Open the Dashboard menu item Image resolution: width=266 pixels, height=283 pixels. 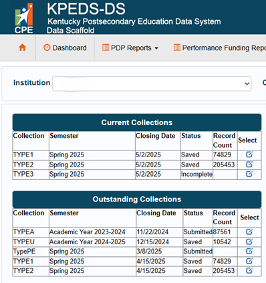pyautogui.click(x=65, y=48)
